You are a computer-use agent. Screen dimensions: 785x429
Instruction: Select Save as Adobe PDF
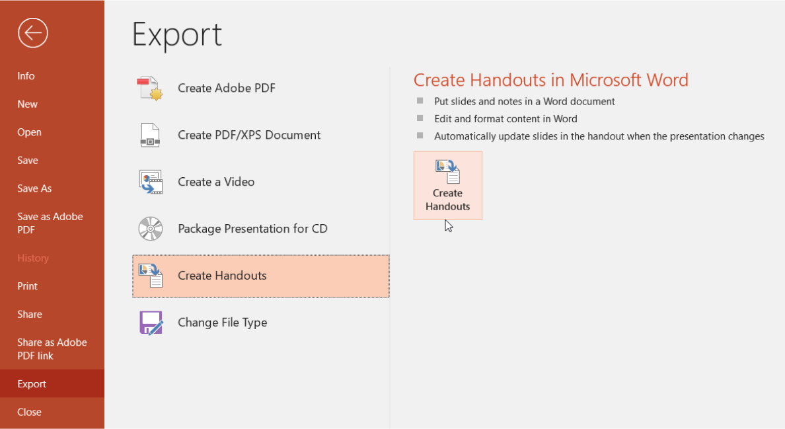[x=52, y=223]
